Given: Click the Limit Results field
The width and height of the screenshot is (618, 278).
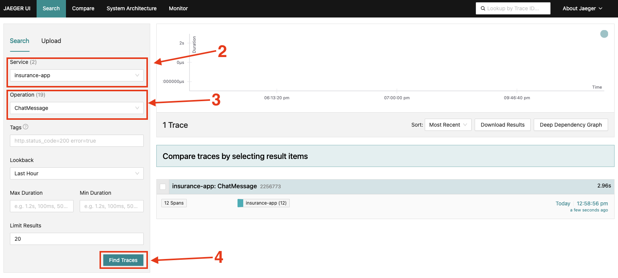Looking at the screenshot, I should (x=77, y=239).
